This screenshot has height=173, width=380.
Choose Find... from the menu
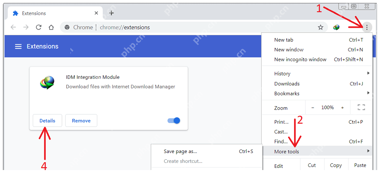click(x=317, y=141)
